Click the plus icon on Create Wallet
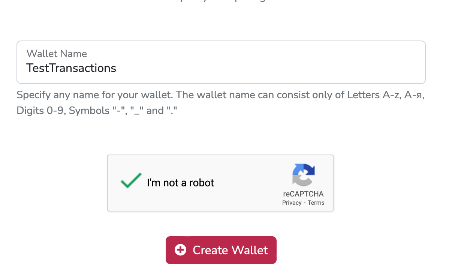Screen dimensions: 470x273 coord(180,250)
